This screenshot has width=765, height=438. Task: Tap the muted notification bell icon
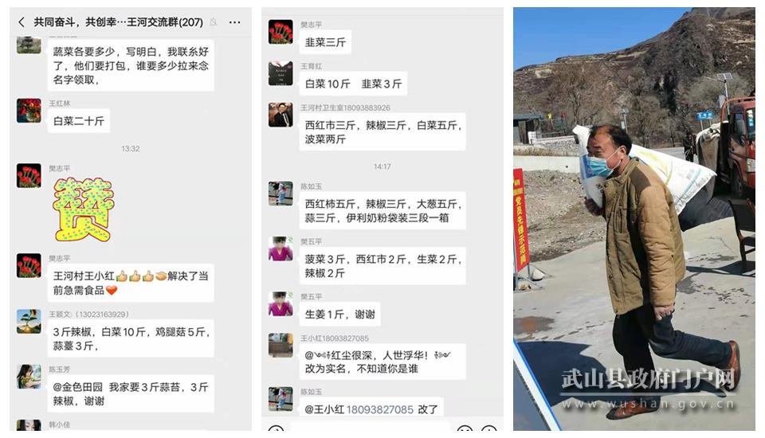pos(214,22)
